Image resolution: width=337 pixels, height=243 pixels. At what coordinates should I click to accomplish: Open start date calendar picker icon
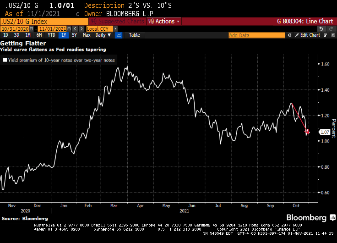tap(31, 28)
